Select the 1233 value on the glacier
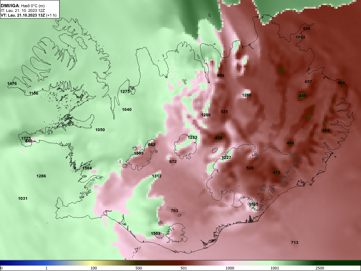The height and width of the screenshot is (271, 361). [x=192, y=137]
